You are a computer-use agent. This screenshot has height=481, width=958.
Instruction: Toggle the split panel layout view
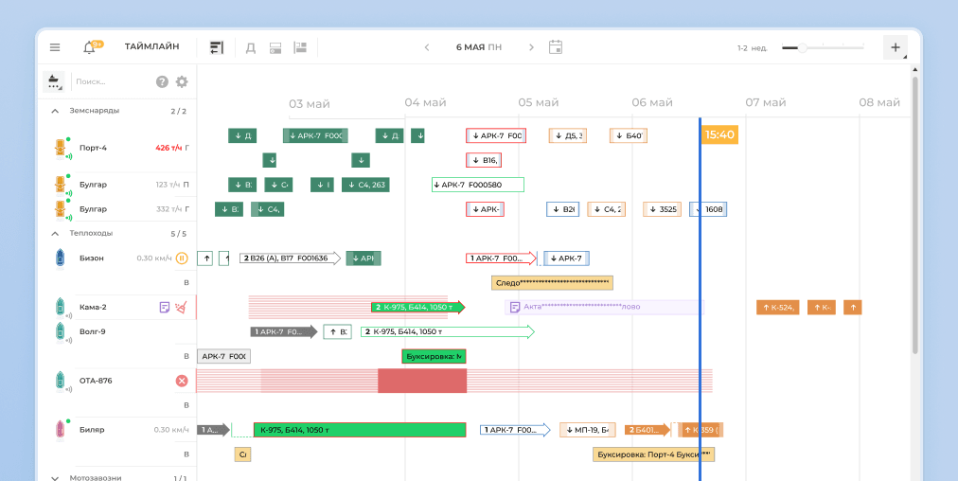[x=300, y=47]
